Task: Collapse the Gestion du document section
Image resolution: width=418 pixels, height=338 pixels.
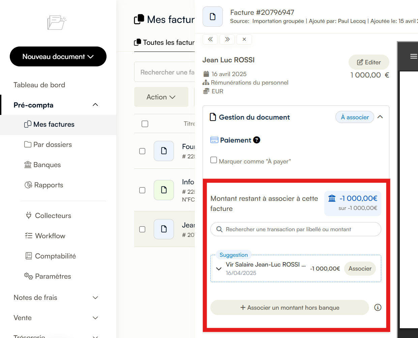Action: click(380, 117)
